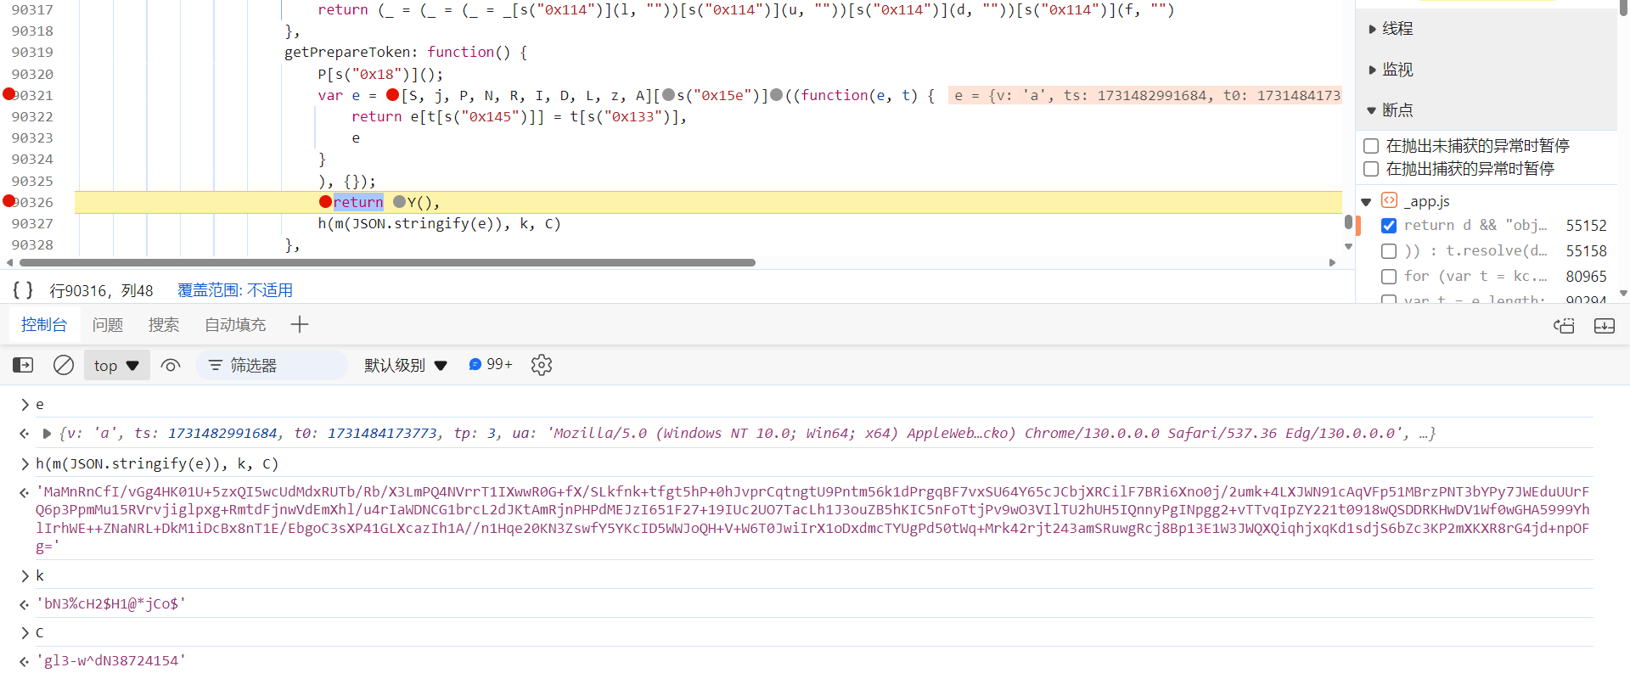Add a new drawer tab with plus icon
The image size is (1630, 673).
[300, 324]
